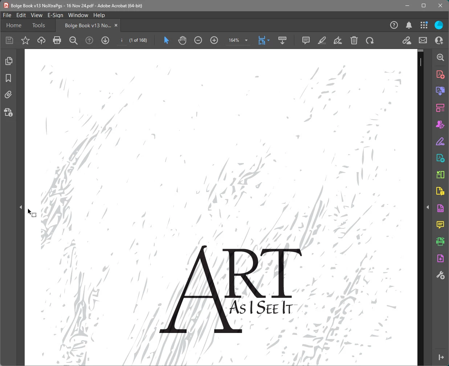Expand the left navigation pane arrow
449x366 pixels.
(21, 207)
